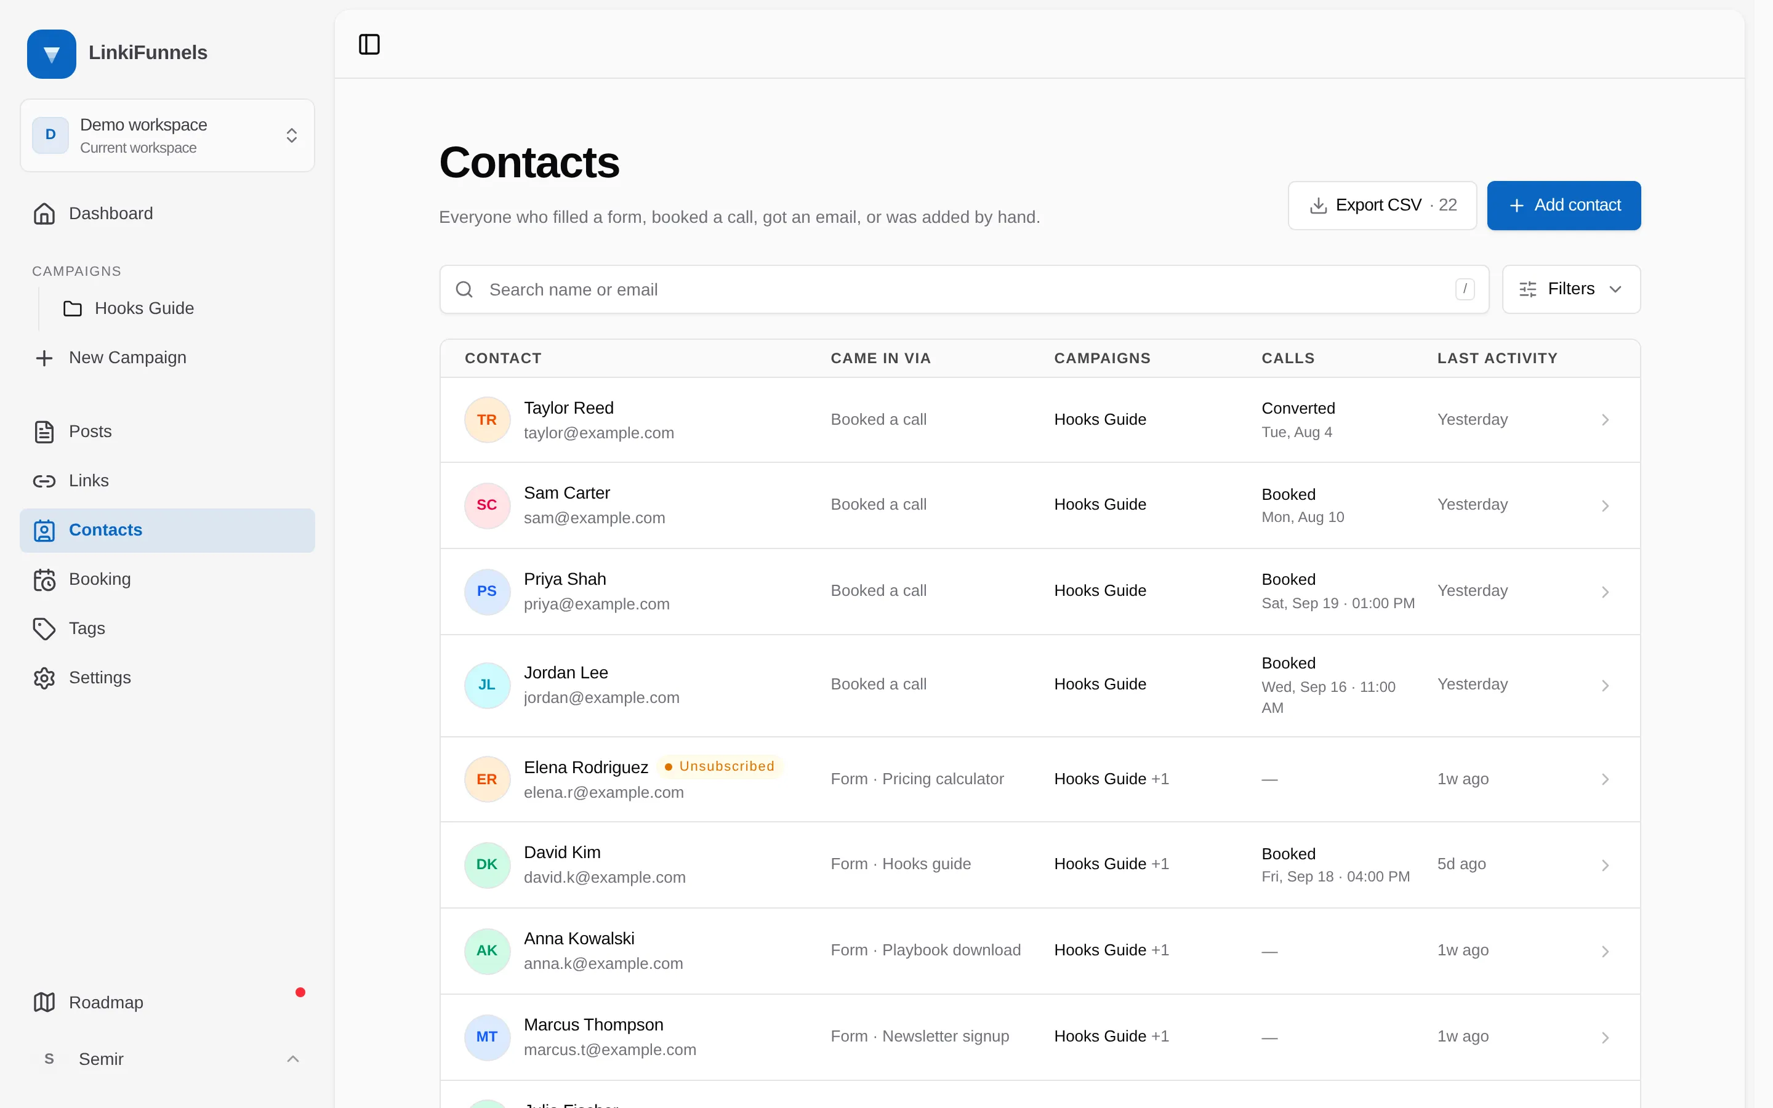Click the plus icon beside New Campaign
The height and width of the screenshot is (1108, 1773).
(x=44, y=358)
